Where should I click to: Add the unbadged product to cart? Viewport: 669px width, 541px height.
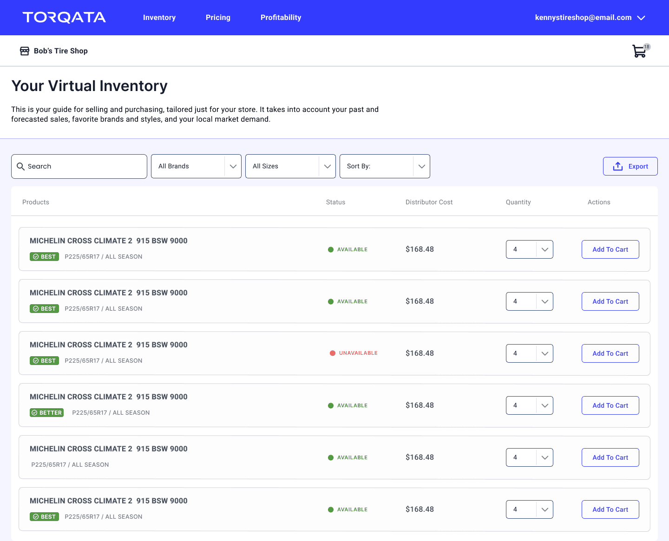tap(610, 457)
